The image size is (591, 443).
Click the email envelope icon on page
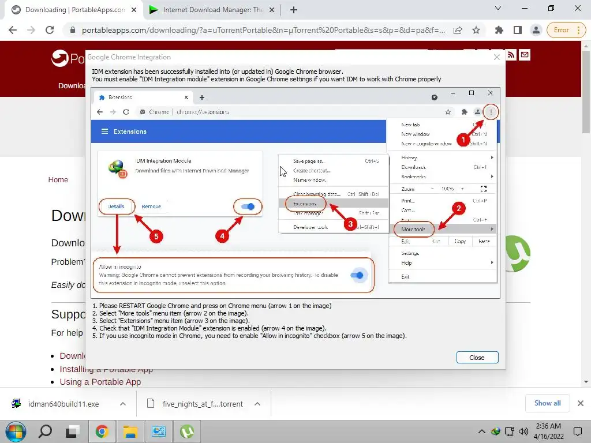click(x=525, y=55)
